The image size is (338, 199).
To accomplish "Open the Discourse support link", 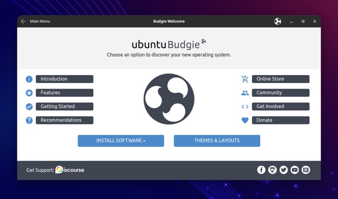I will (x=70, y=170).
